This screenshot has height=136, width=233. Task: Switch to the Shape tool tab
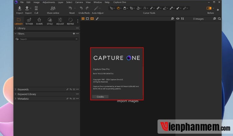pyautogui.click(x=39, y=21)
